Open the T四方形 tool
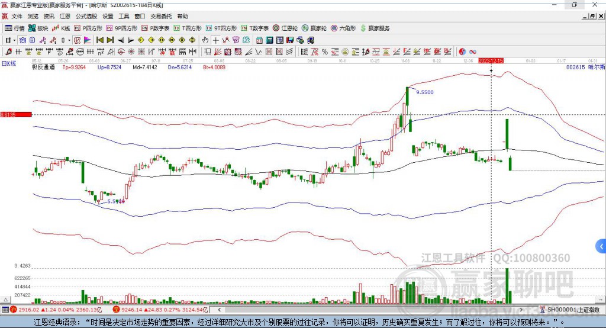The image size is (606, 328). (188, 28)
